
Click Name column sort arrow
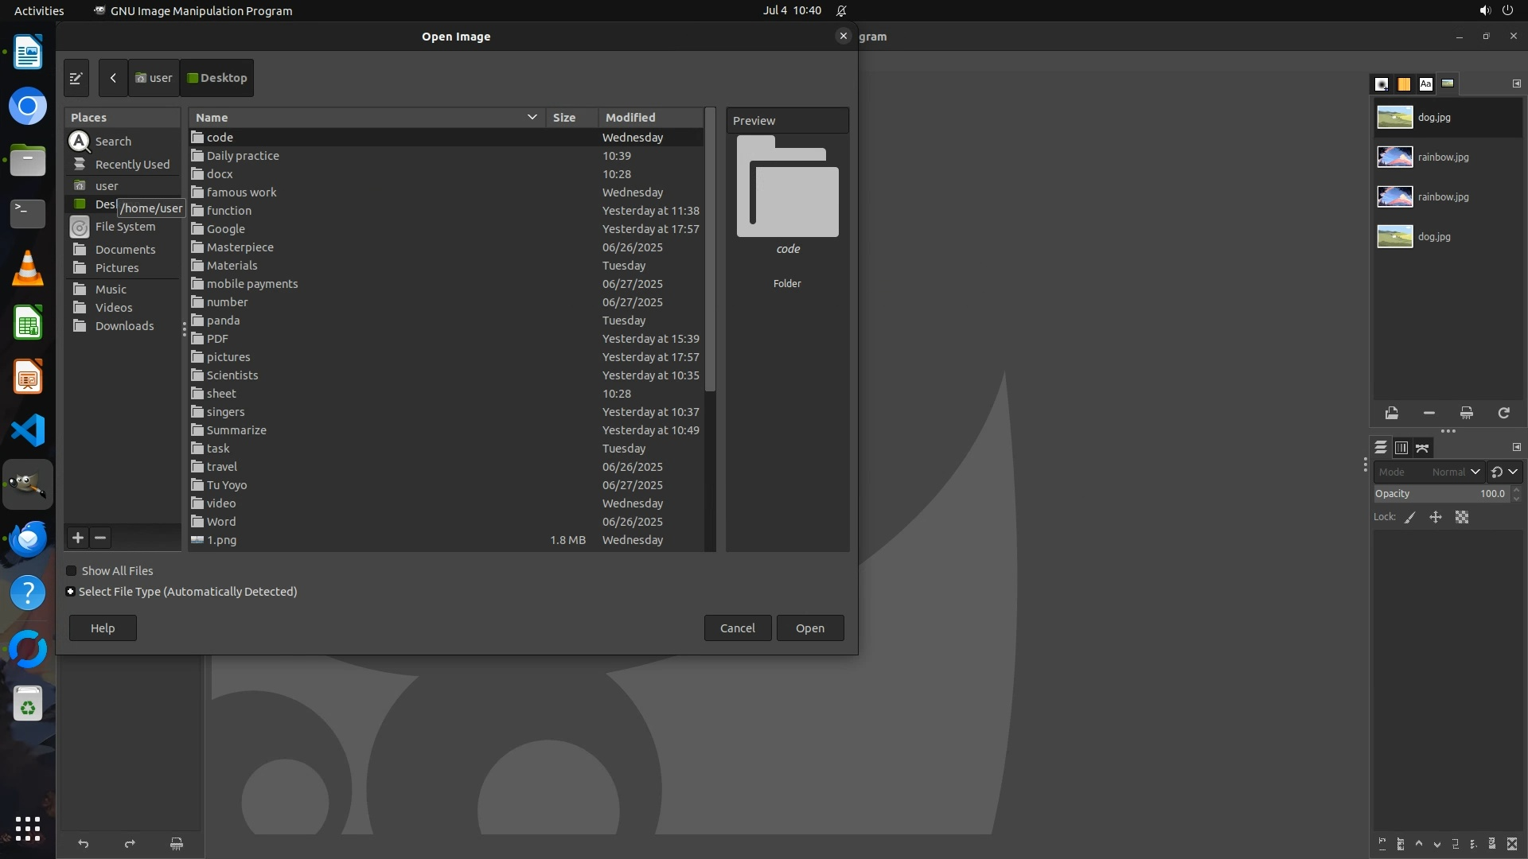(x=532, y=118)
